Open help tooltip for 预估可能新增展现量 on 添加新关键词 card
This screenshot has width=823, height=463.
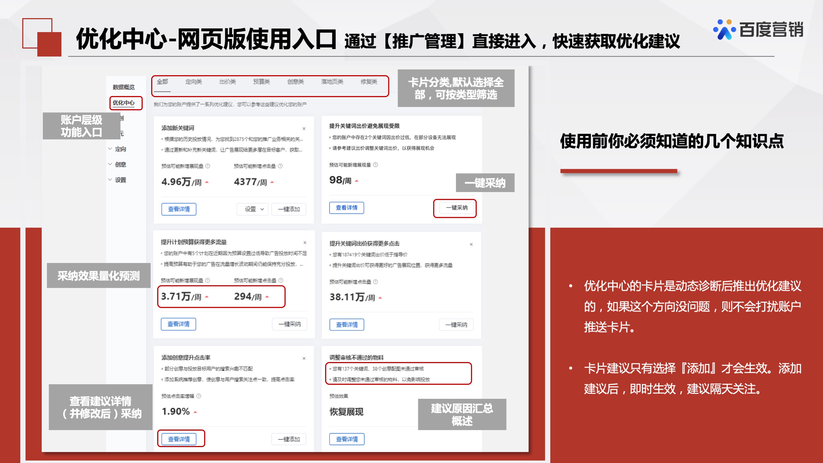click(208, 166)
